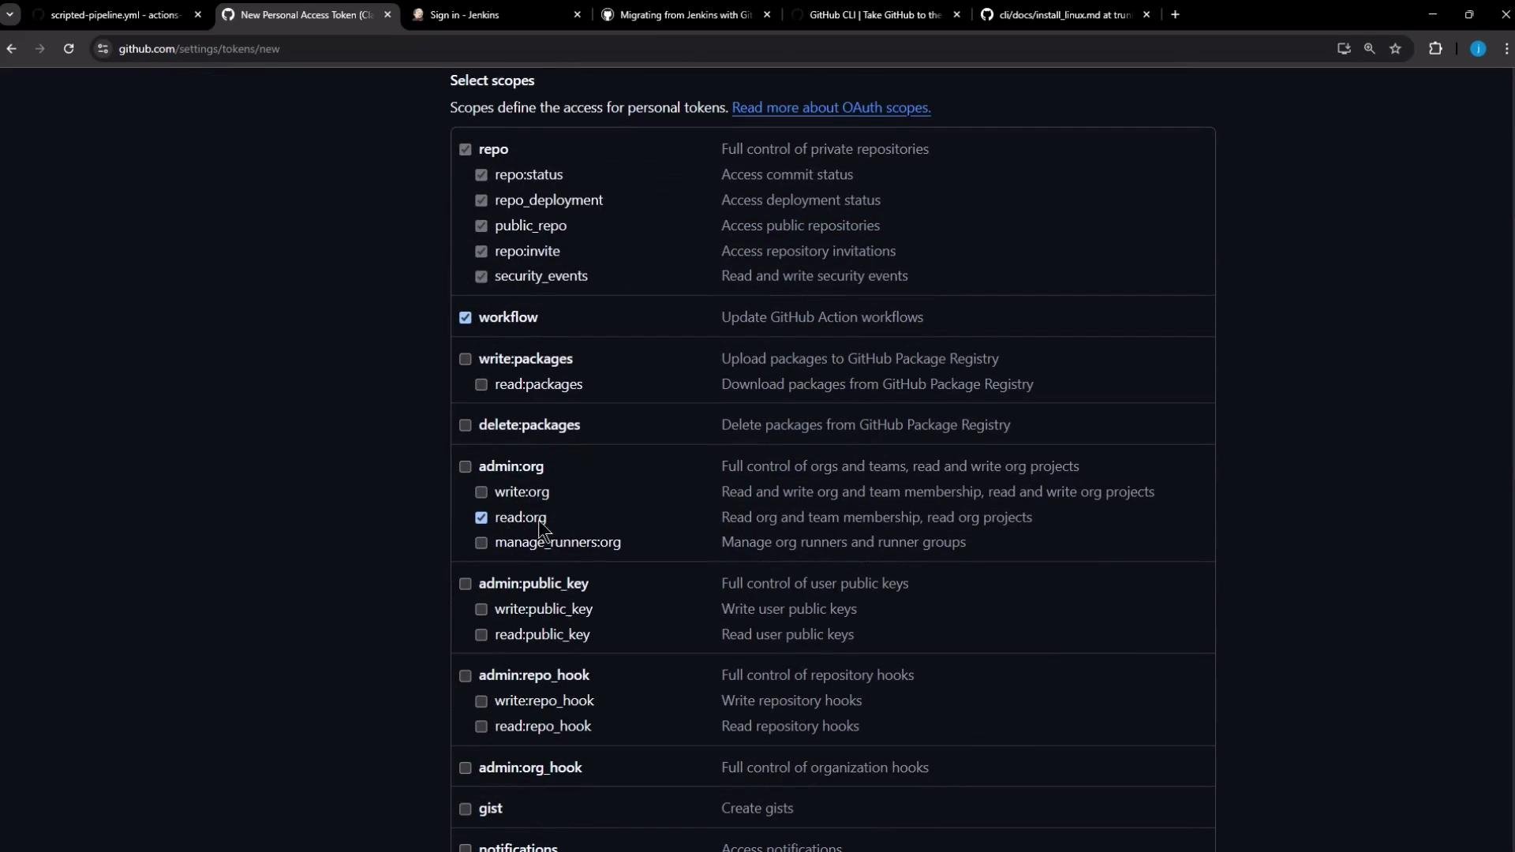Enable the delete:packages scope

click(x=465, y=426)
